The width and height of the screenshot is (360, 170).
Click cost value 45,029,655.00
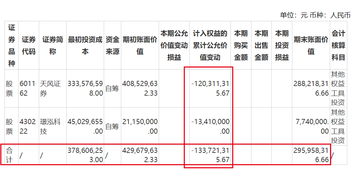85,126
